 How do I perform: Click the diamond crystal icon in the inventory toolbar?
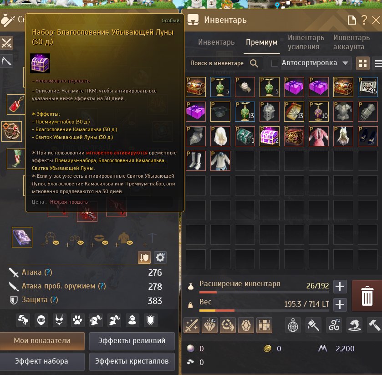[x=209, y=325]
